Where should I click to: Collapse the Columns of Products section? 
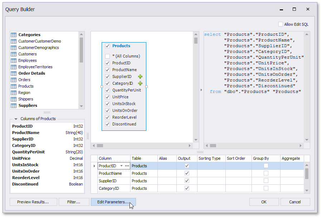pyautogui.click(x=16, y=119)
